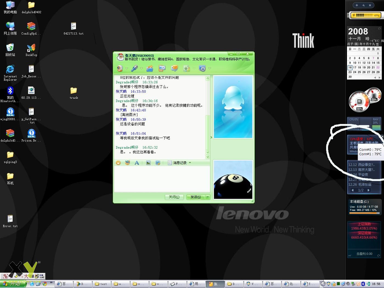Select Prison.Br RealPlayer file icon
Image resolution: width=384 pixels, height=288 pixels.
(x=31, y=135)
